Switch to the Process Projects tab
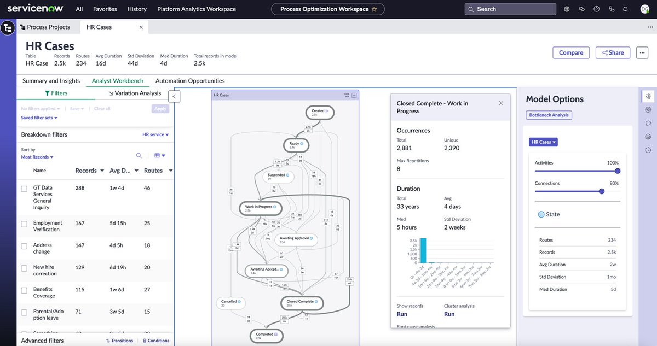The image size is (657, 346). point(45,27)
